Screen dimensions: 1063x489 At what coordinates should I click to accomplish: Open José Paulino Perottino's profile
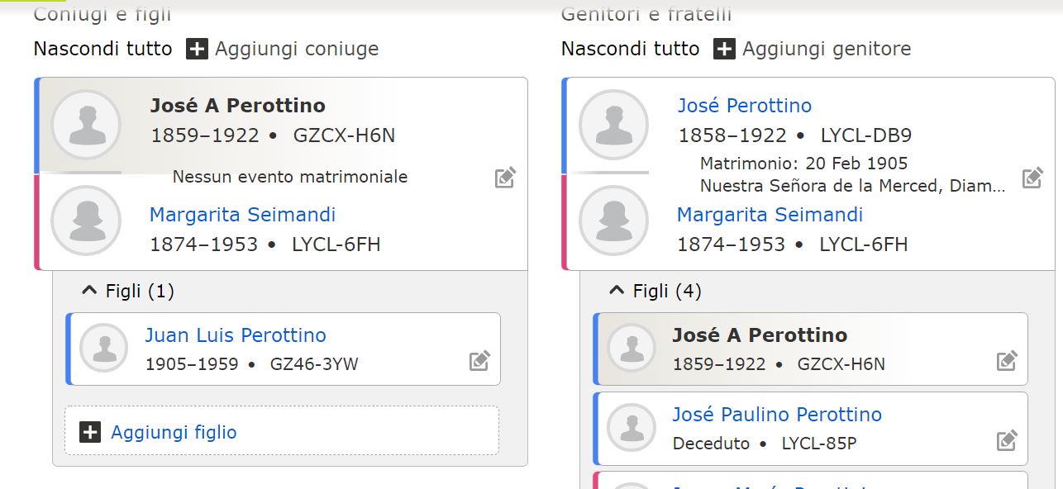pyautogui.click(x=776, y=415)
